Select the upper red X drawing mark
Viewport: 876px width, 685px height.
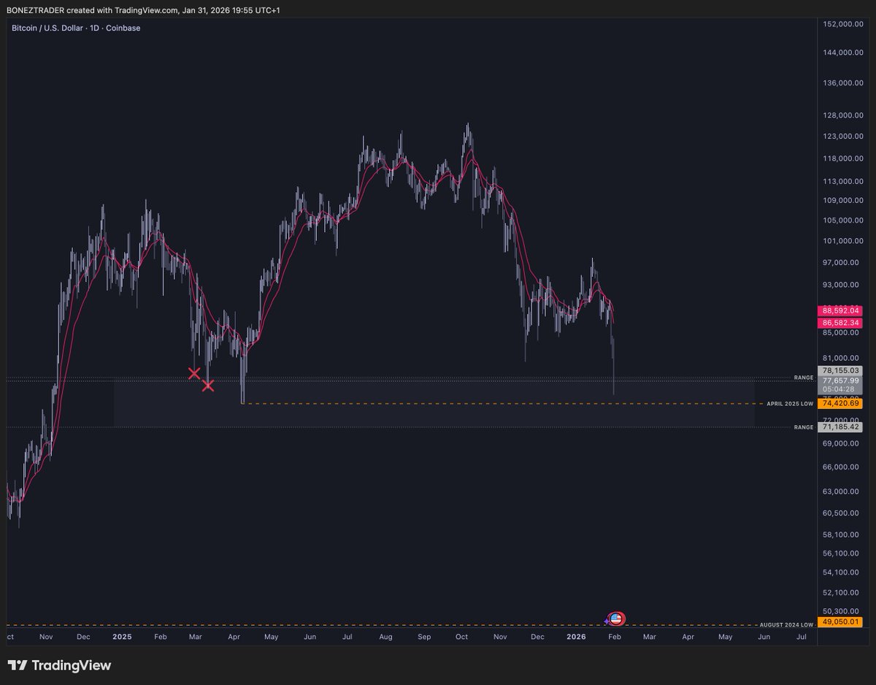[194, 372]
